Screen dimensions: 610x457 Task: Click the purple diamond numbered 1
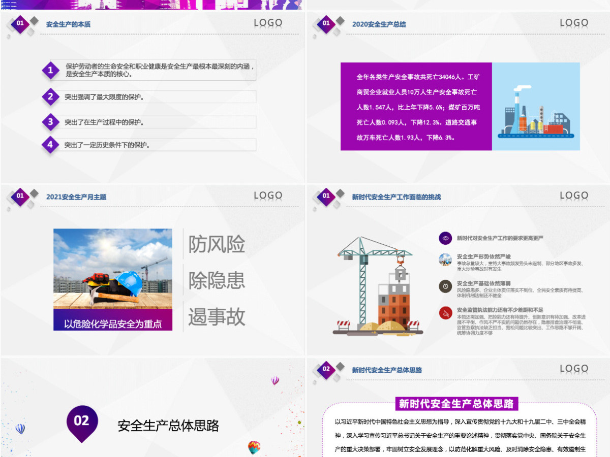[50, 71]
